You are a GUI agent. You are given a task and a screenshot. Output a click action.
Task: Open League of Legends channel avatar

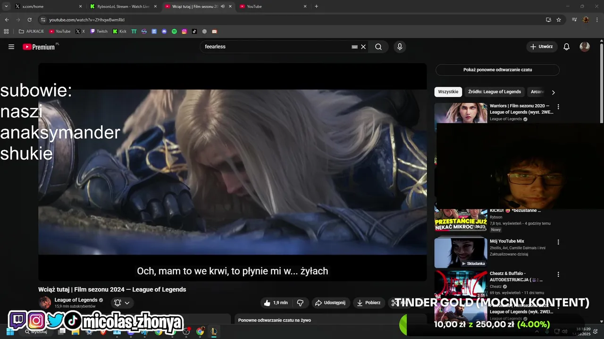[45, 303]
